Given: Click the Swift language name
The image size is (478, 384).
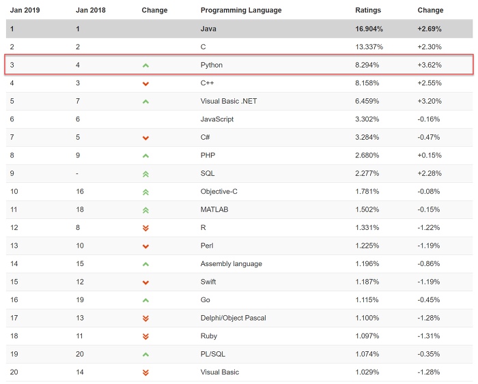Looking at the screenshot, I should click(x=208, y=282).
